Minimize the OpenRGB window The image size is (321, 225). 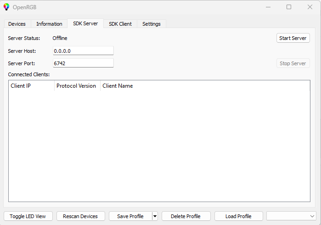(268, 7)
